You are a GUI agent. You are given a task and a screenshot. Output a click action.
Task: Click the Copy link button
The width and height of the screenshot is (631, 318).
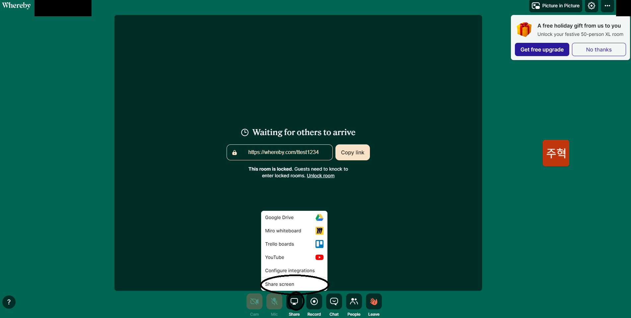353,152
